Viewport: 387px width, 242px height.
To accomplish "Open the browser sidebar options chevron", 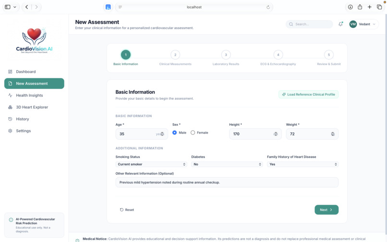I will [15, 7].
